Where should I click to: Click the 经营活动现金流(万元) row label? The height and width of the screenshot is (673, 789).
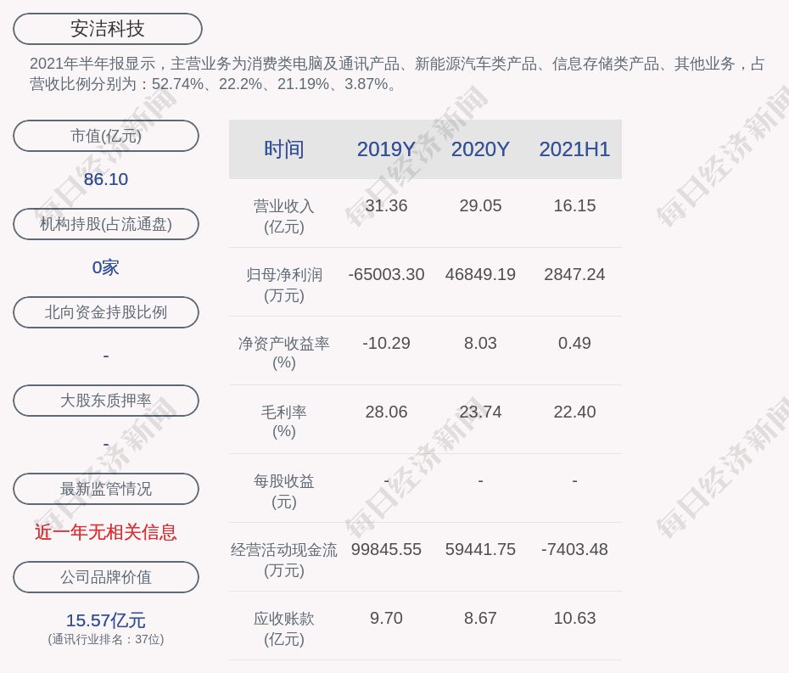coord(284,560)
